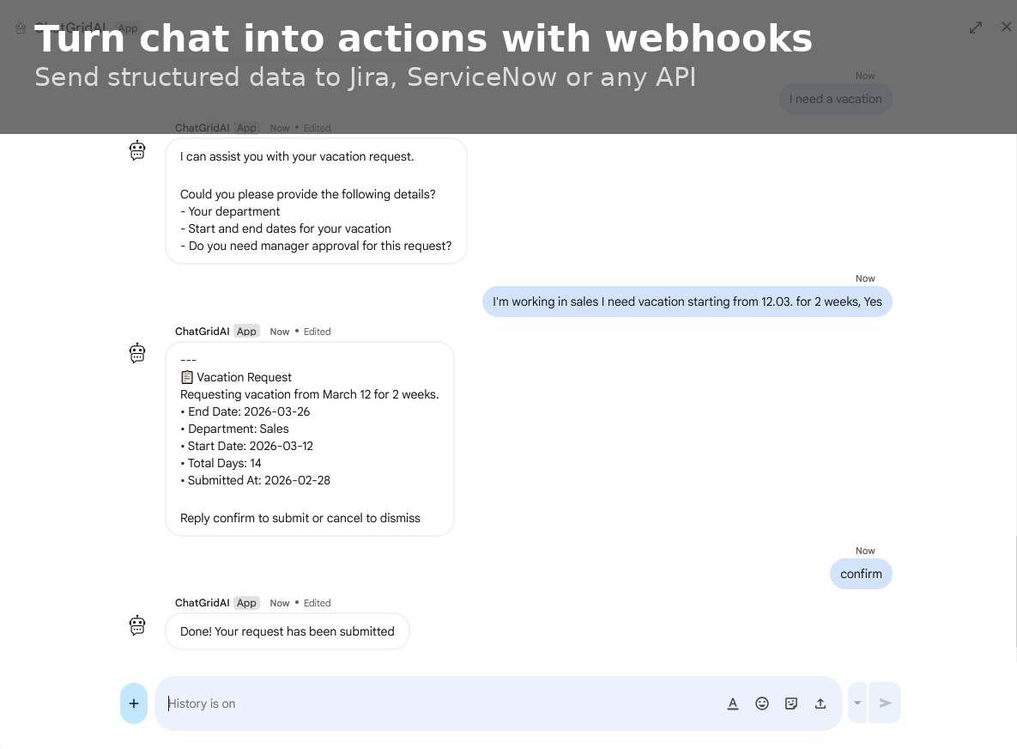Close the chat window

[1007, 27]
